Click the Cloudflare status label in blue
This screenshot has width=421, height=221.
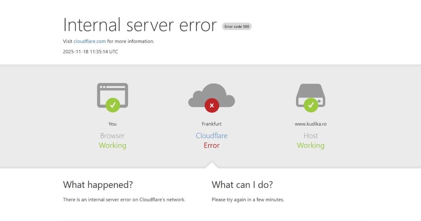pyautogui.click(x=211, y=135)
